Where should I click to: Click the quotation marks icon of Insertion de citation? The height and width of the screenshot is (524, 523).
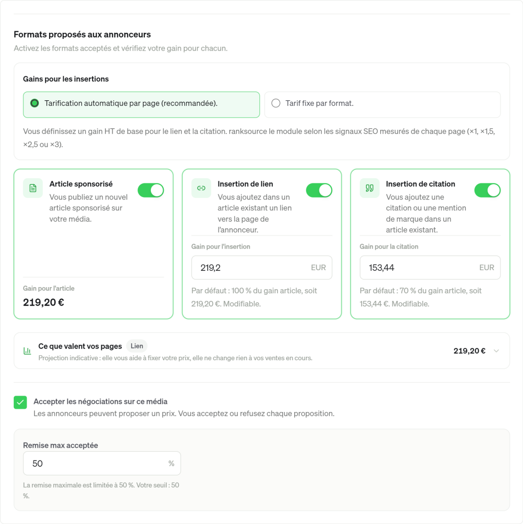click(x=369, y=188)
